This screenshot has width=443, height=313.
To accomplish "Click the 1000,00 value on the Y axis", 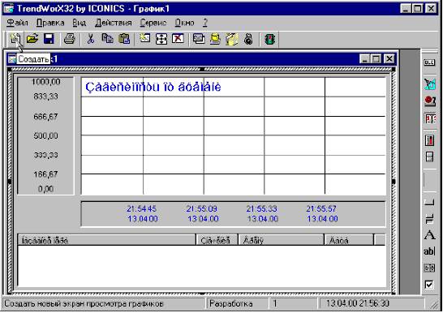I will [45, 82].
